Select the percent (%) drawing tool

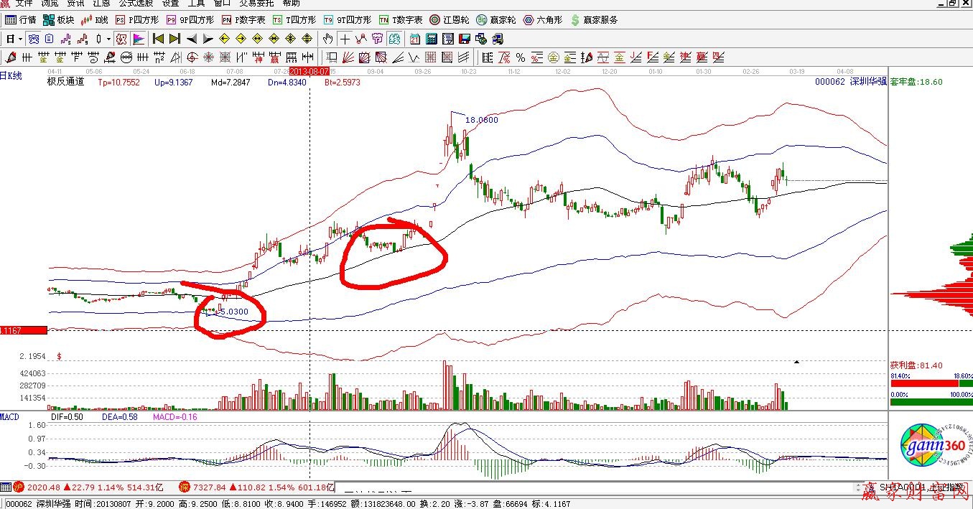(520, 57)
